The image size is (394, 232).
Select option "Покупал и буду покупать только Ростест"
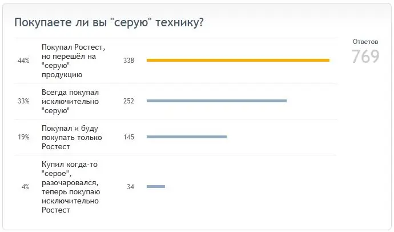(71, 137)
